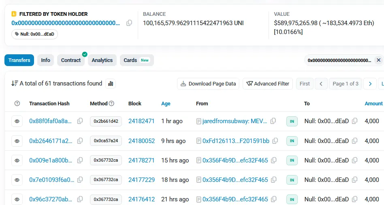Click the First page button
384x205 pixels.
[x=305, y=84]
